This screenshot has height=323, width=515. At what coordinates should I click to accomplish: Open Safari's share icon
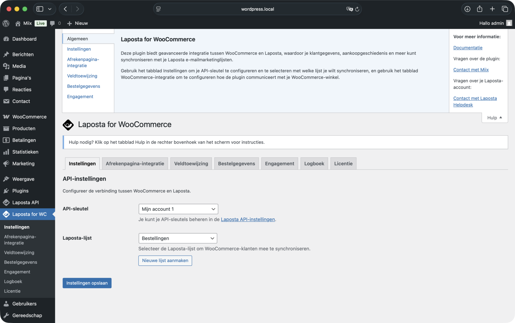tap(480, 9)
